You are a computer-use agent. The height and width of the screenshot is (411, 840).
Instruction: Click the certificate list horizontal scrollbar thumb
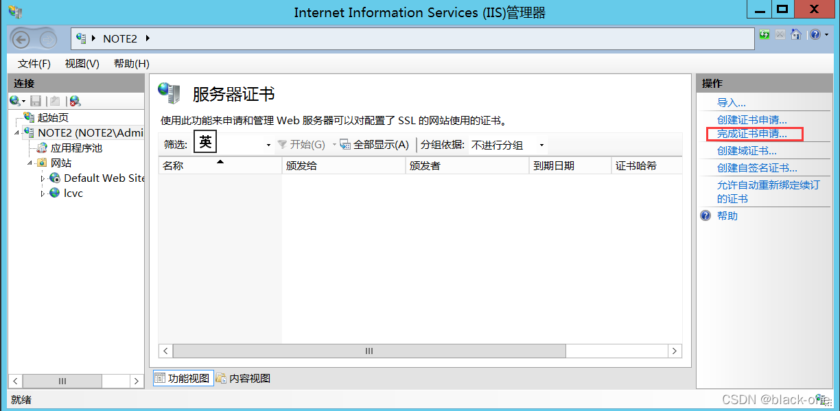click(369, 351)
